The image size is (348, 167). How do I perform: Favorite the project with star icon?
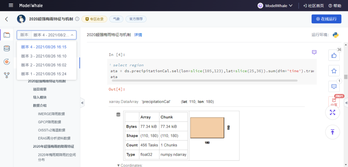(x=334, y=71)
